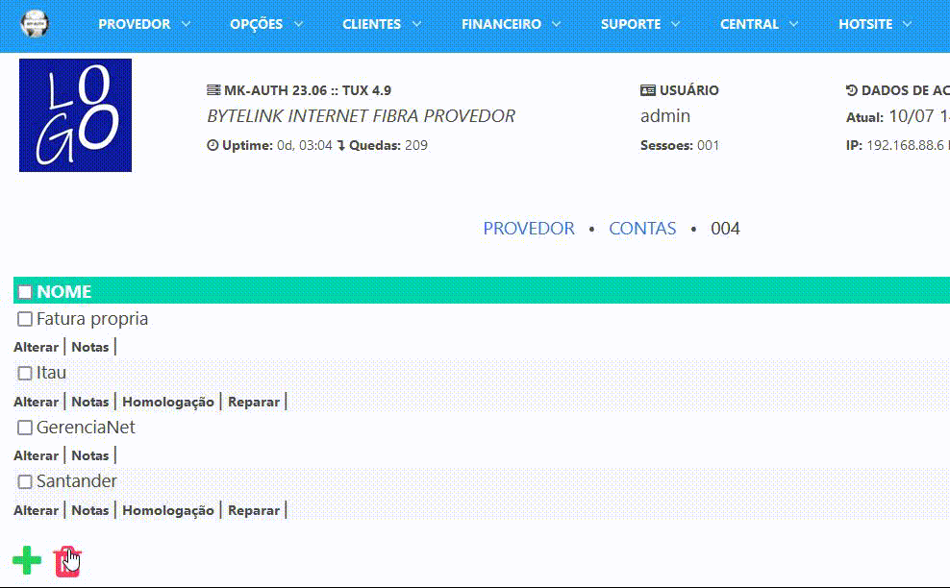This screenshot has height=588, width=950.
Task: Click the green plus add account icon
Action: 27,560
